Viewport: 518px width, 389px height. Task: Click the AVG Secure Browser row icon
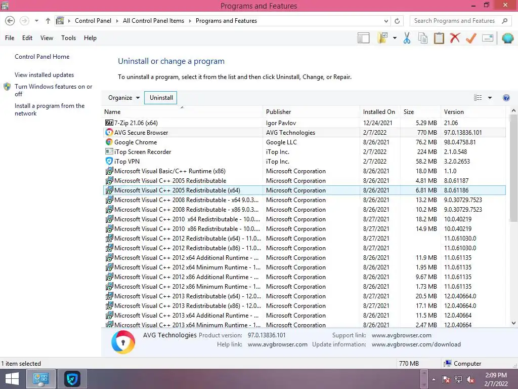(x=109, y=132)
